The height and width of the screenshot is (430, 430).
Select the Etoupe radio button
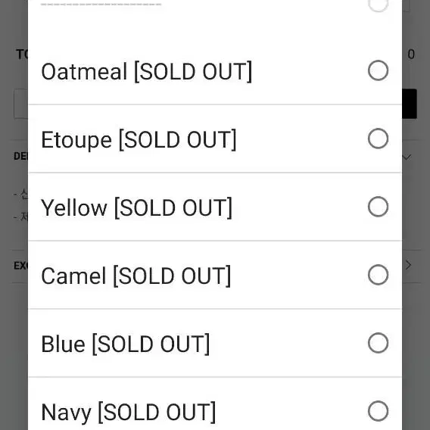(378, 139)
